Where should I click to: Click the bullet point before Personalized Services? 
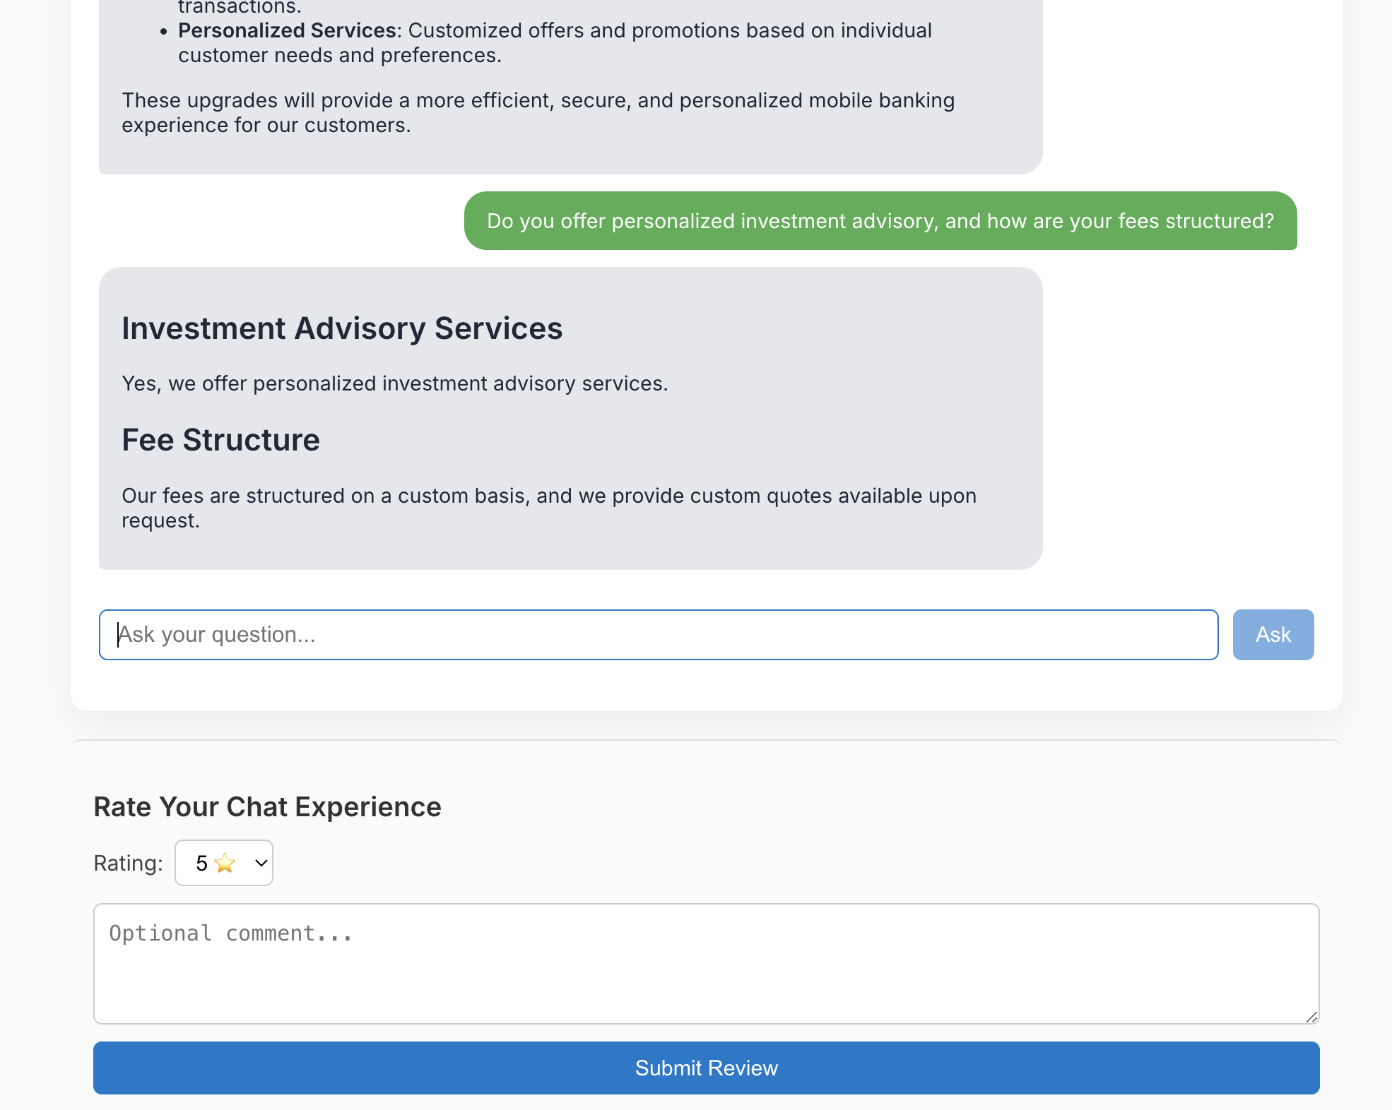tap(164, 32)
